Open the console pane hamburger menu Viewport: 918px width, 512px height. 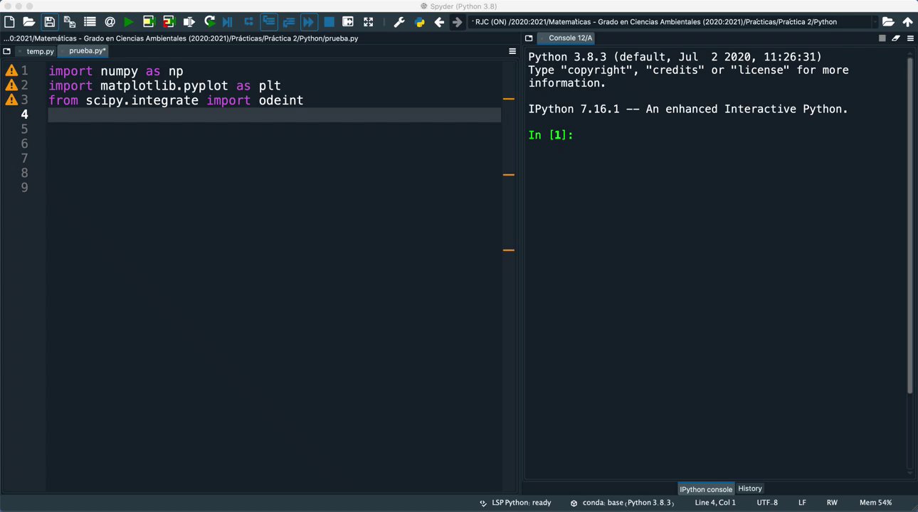pos(910,38)
